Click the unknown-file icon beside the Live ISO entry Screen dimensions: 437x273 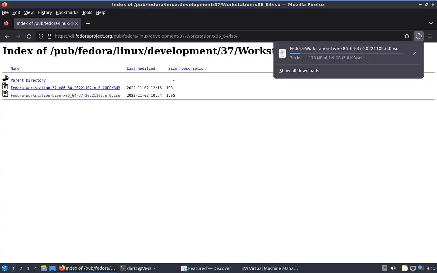[5, 93]
